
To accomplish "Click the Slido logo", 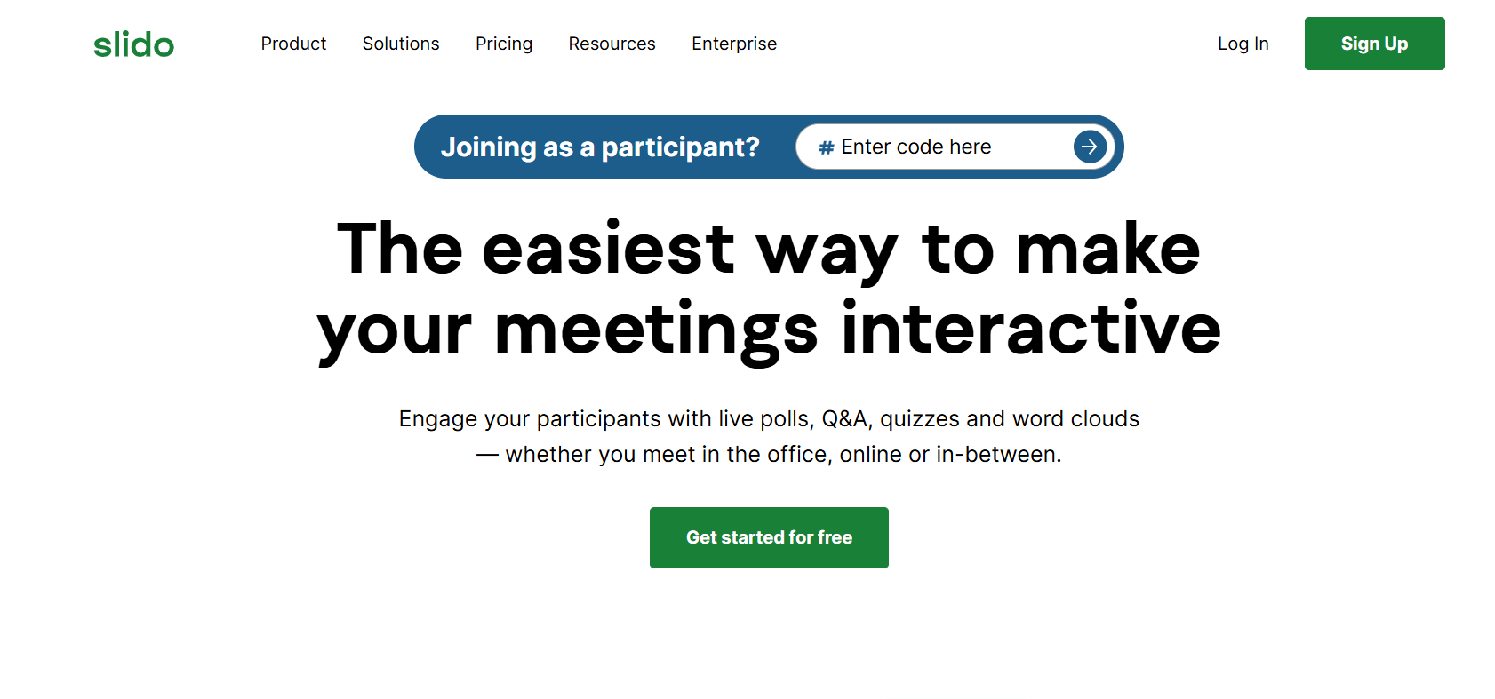I will tap(133, 44).
